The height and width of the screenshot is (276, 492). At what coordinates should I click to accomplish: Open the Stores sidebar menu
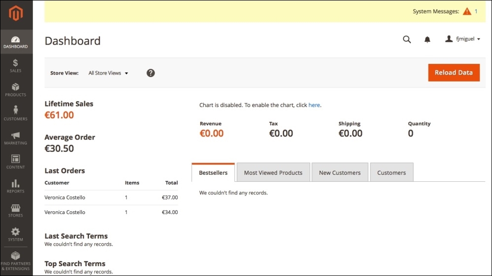(x=16, y=210)
